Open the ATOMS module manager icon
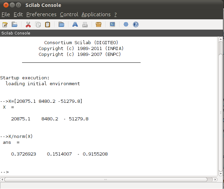Viewport: 224px width, 189px height. point(99,24)
